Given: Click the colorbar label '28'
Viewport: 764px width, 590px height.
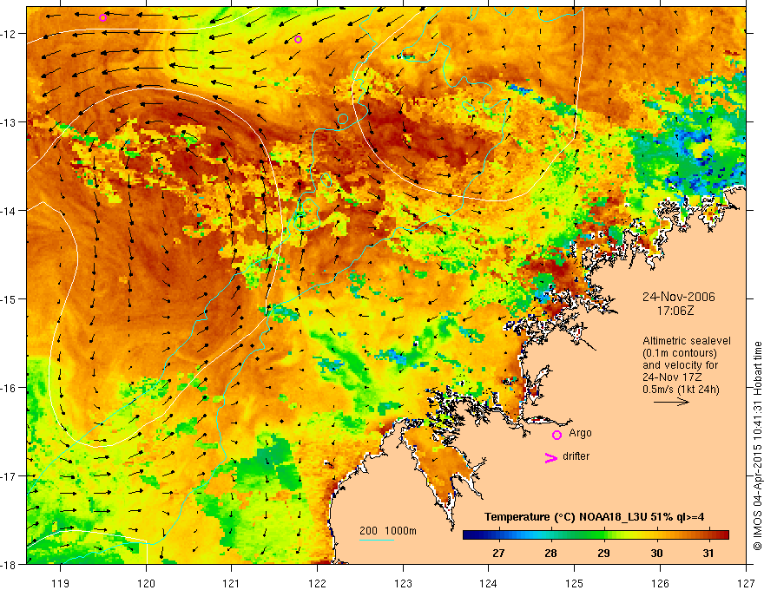Looking at the screenshot, I should (x=550, y=553).
